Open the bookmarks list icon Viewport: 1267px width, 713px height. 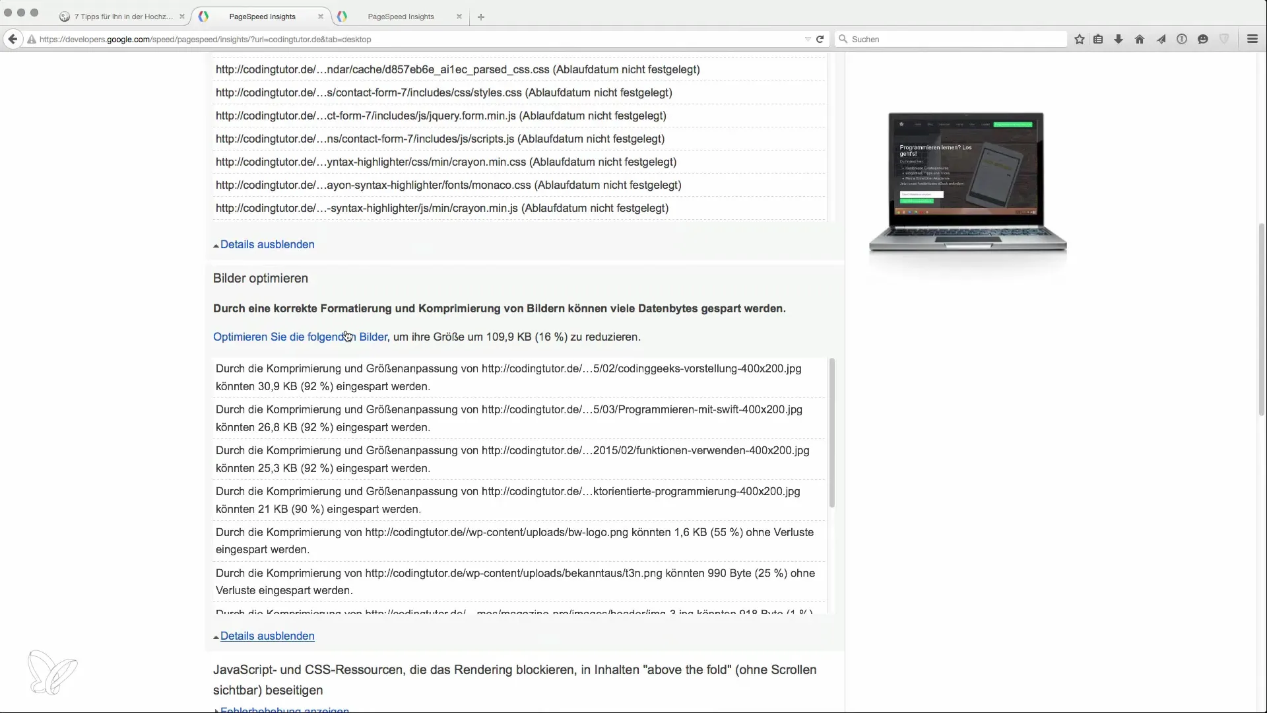1098,39
